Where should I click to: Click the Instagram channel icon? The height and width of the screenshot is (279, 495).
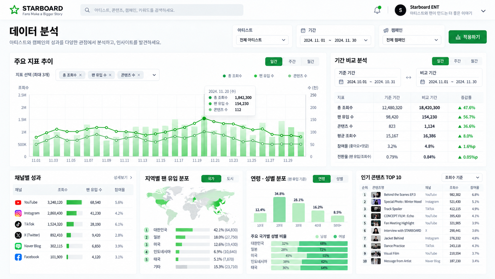point(18,213)
